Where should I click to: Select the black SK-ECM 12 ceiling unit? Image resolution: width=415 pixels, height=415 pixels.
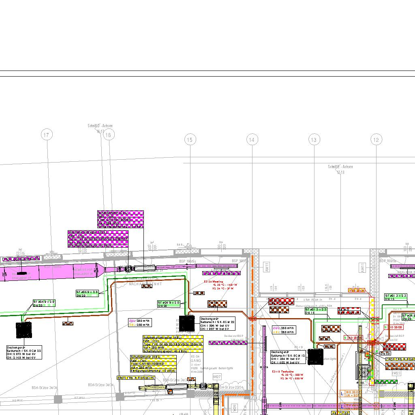[x=315, y=357]
